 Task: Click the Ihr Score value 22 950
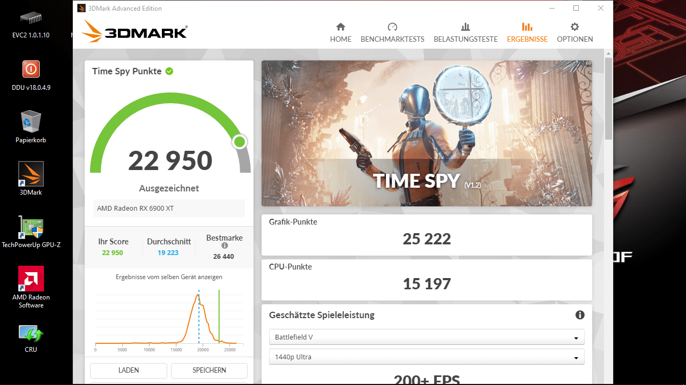[113, 253]
